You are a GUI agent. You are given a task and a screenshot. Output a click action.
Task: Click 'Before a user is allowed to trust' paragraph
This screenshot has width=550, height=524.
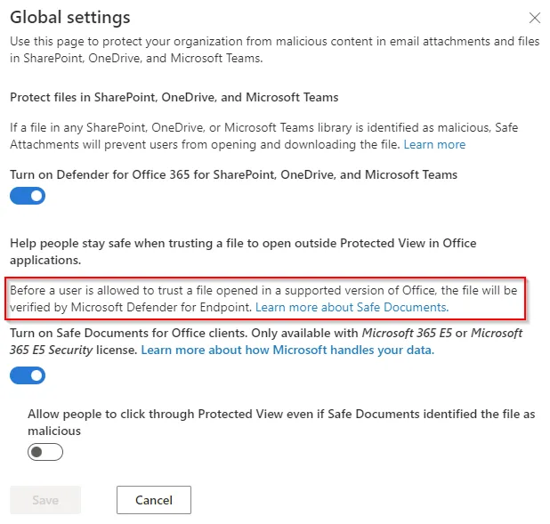click(x=263, y=299)
